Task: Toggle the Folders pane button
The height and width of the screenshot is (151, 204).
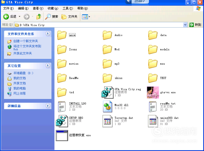Action: pyautogui.click(x=69, y=17)
